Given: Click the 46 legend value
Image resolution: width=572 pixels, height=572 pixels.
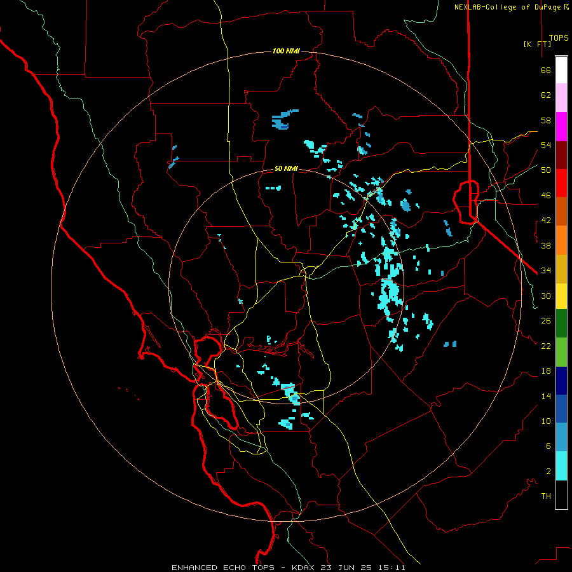Looking at the screenshot, I should pyautogui.click(x=546, y=196).
